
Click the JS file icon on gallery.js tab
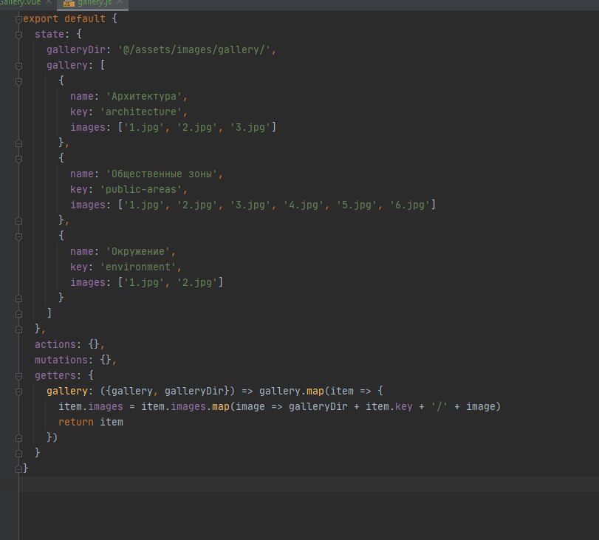(x=69, y=4)
